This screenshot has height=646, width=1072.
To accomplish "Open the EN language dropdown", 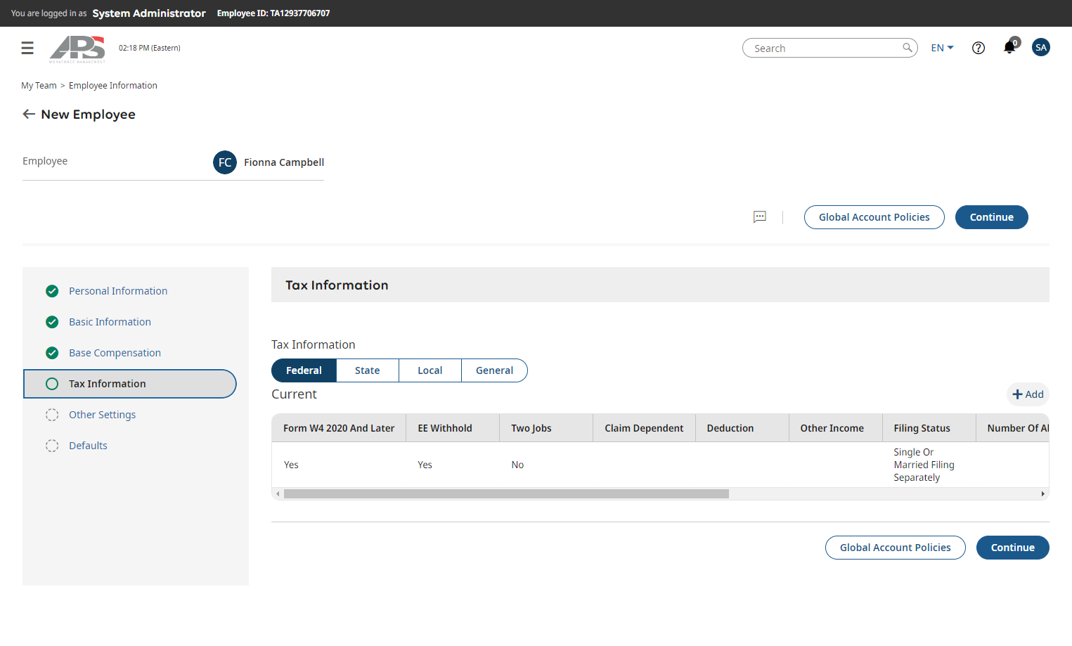I will [x=942, y=48].
